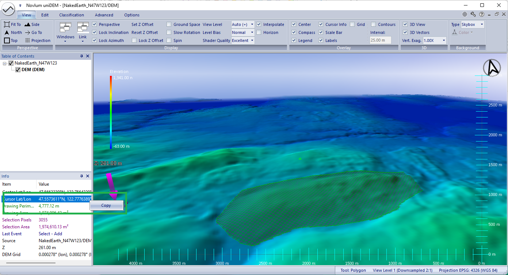Close the inner NakedEarth document window
The height and width of the screenshot is (275, 508).
coord(504,15)
